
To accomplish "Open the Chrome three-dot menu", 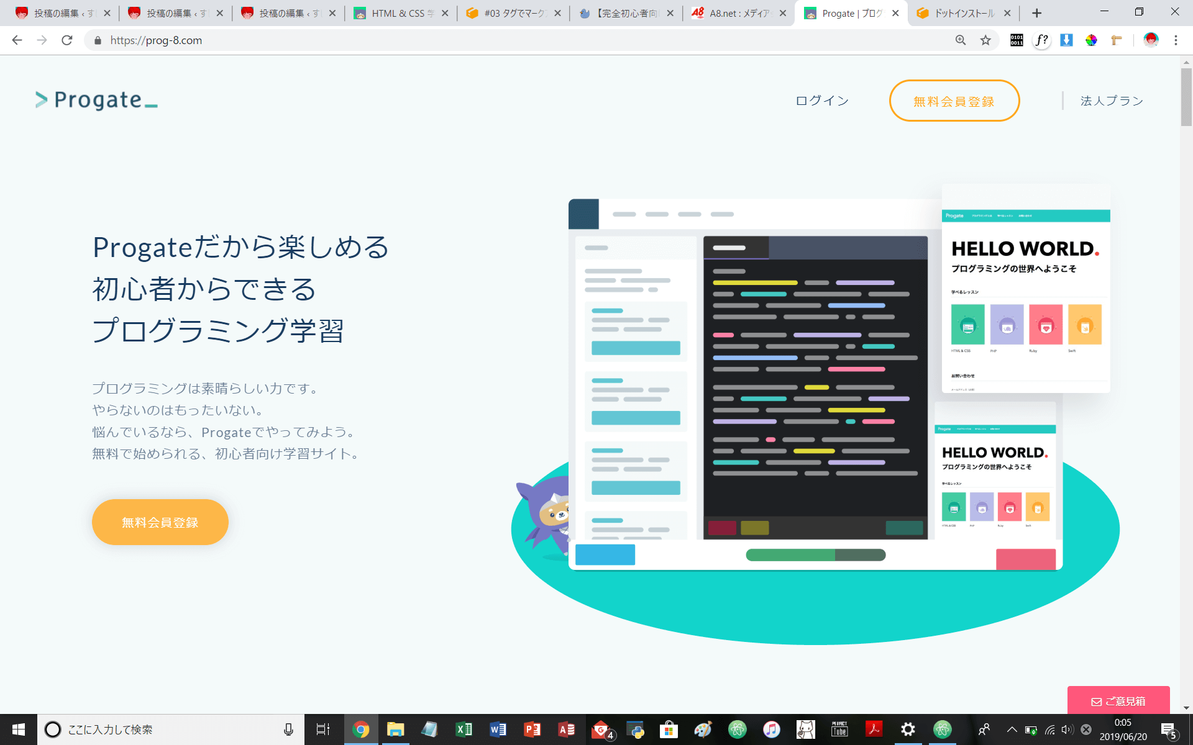I will (x=1176, y=40).
